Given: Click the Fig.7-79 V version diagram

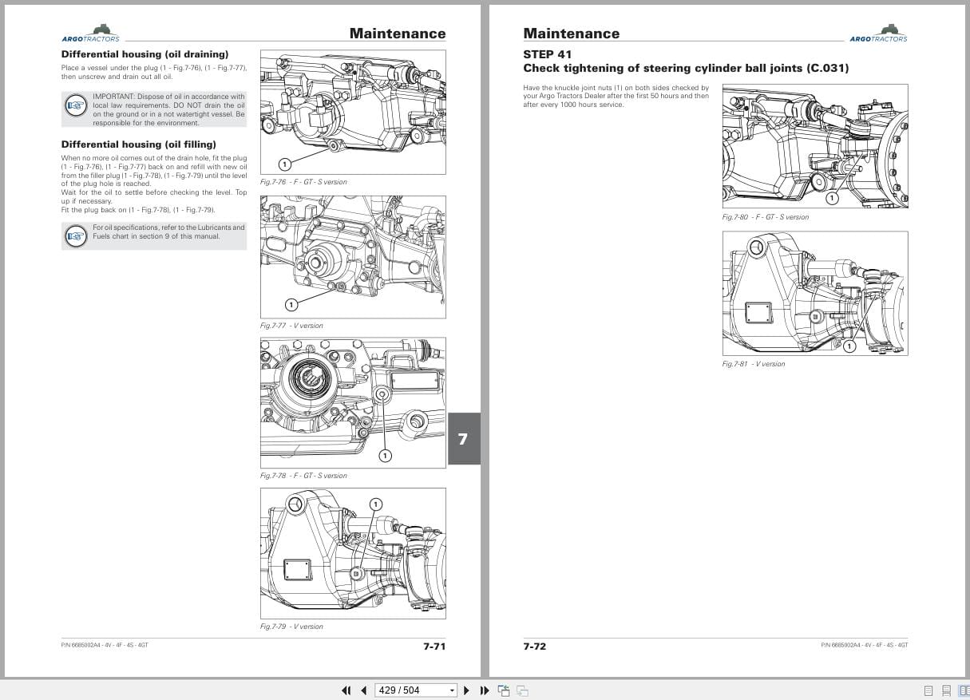Looking at the screenshot, I should tap(352, 552).
